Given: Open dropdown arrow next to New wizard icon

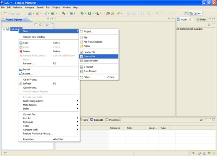Looking at the screenshot, I should tap(9, 13).
